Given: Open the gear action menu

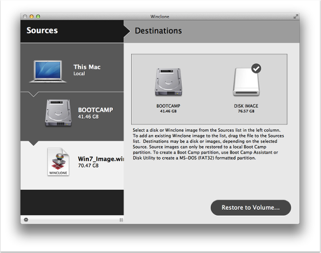Looking at the screenshot, I should click(x=26, y=220).
